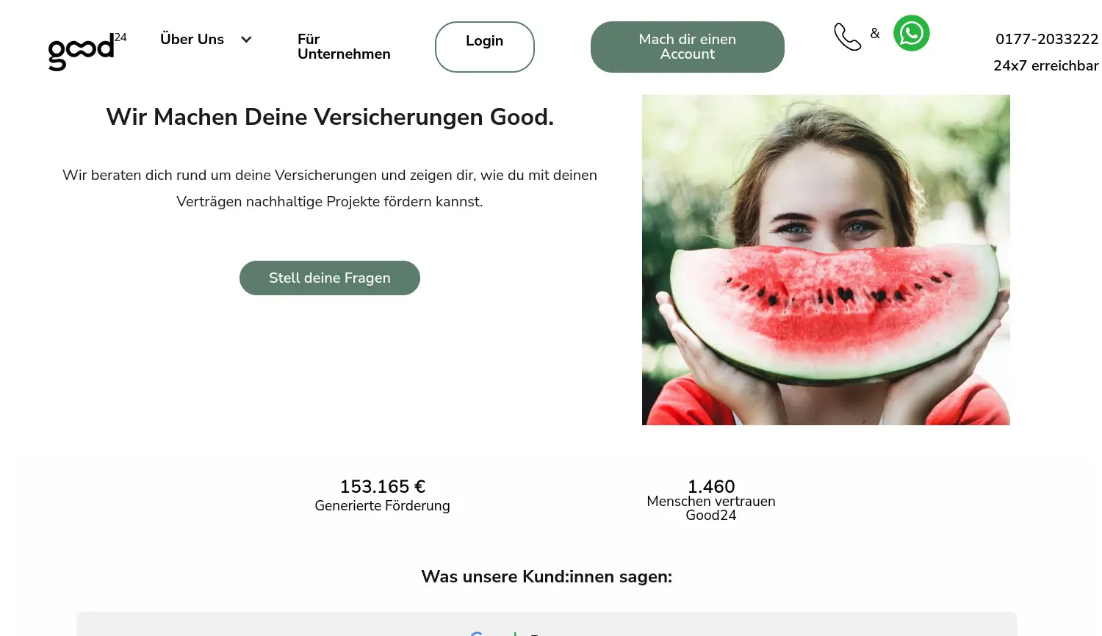Click the good24 logo
1102x636 pixels.
click(x=81, y=53)
